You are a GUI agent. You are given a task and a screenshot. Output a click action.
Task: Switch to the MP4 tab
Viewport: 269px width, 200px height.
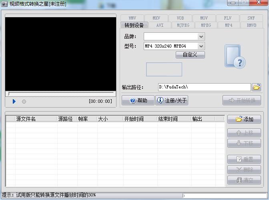point(229,25)
